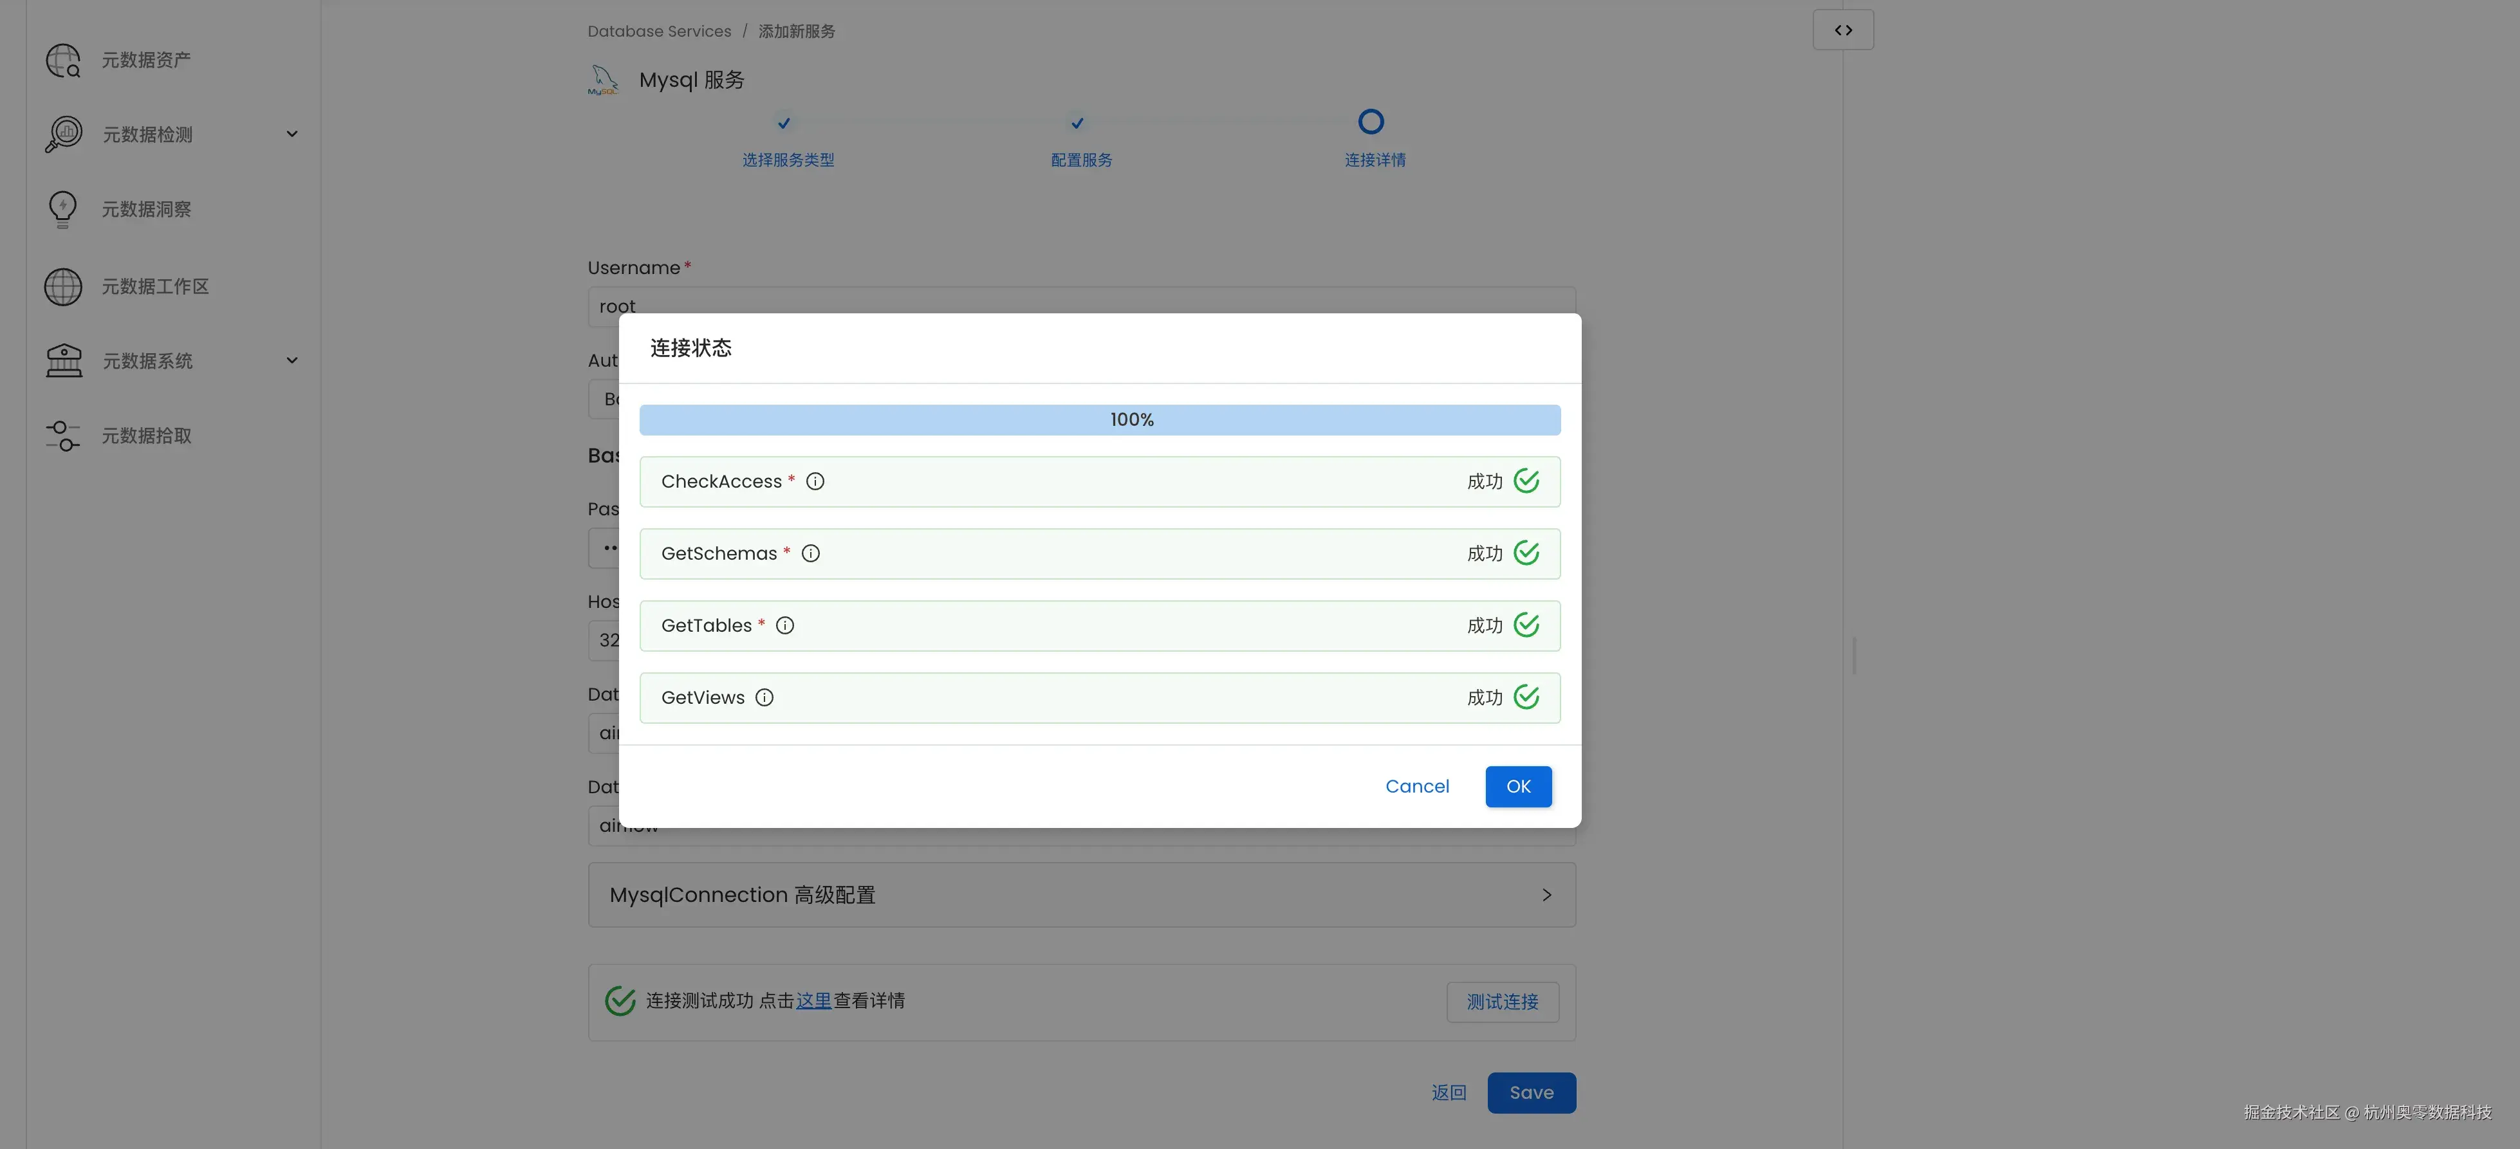Open the Database Services breadcrumb link

click(x=658, y=32)
